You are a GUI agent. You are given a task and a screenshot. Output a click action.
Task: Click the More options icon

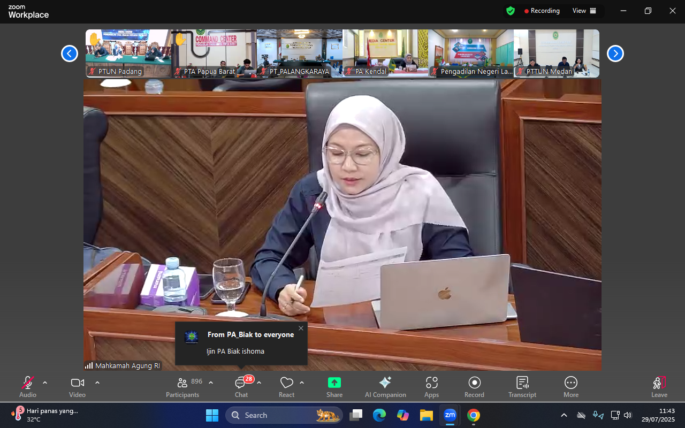(x=570, y=387)
